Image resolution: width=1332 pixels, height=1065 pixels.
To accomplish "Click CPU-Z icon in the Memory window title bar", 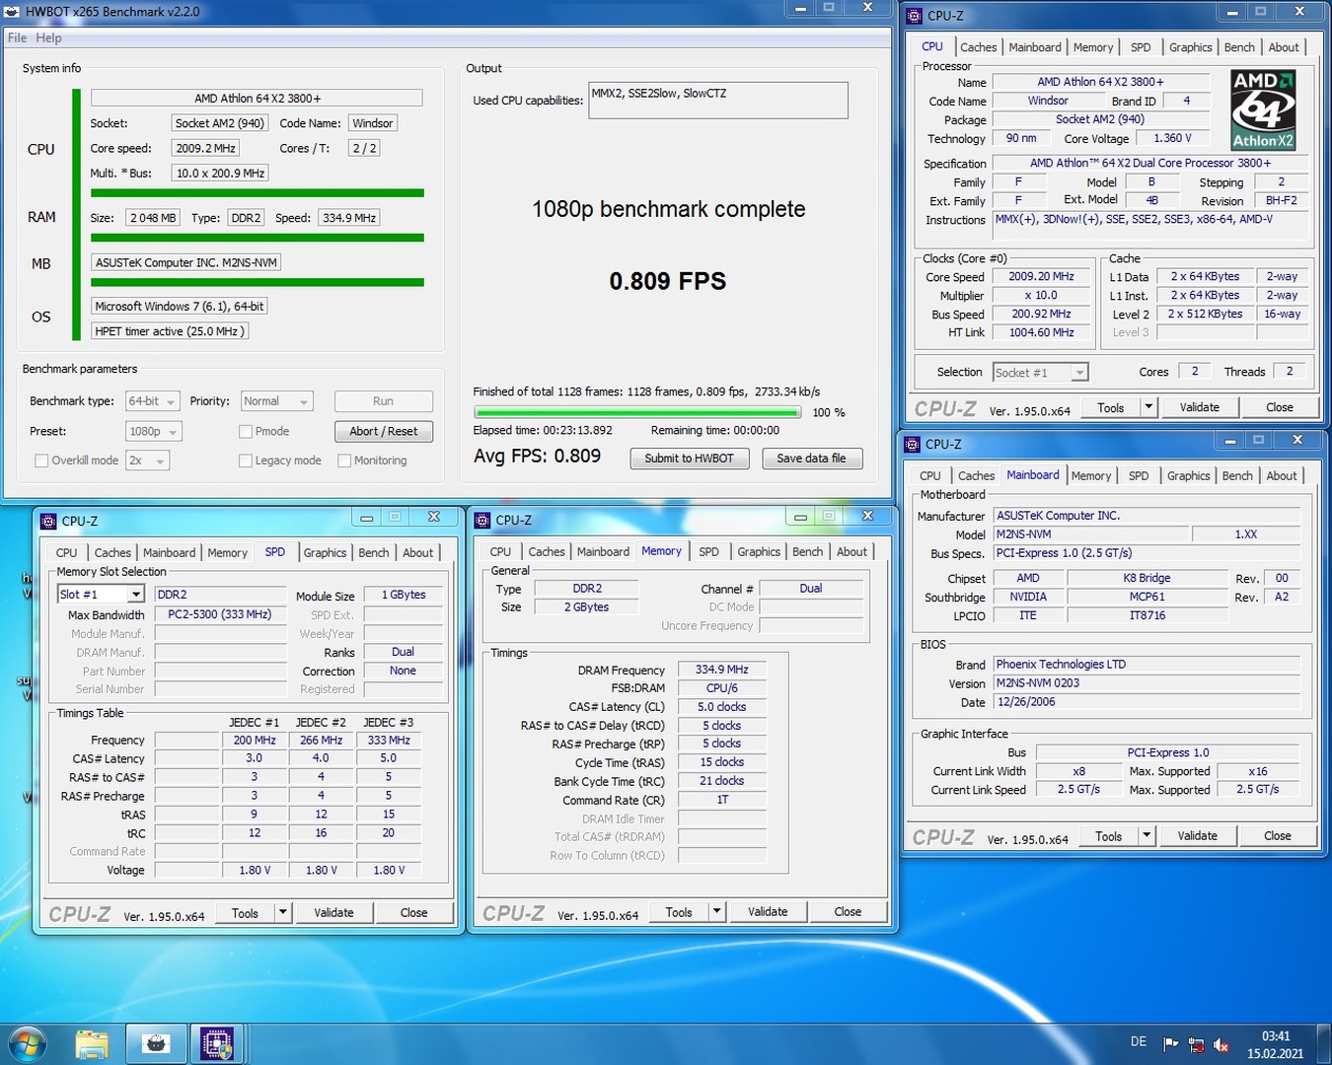I will tap(481, 521).
